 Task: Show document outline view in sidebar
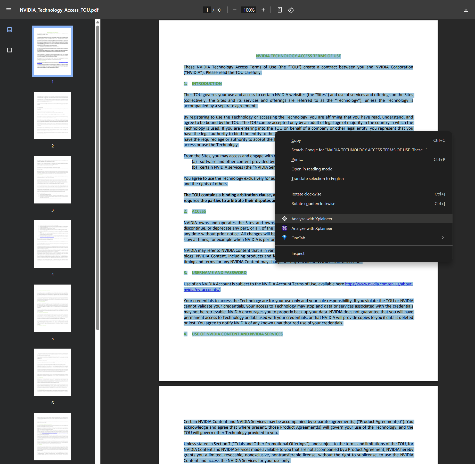click(x=10, y=50)
